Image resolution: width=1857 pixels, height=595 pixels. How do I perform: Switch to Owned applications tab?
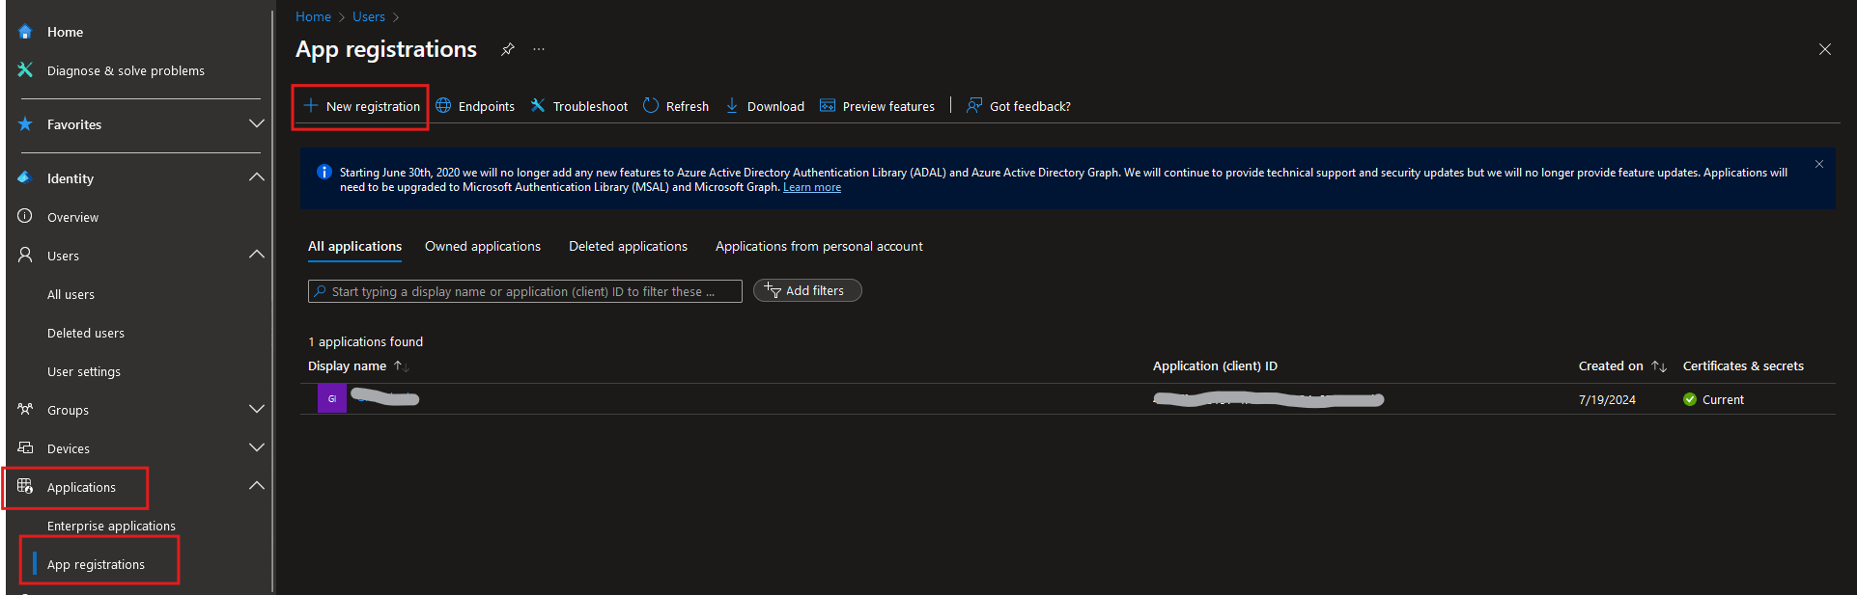[483, 247]
